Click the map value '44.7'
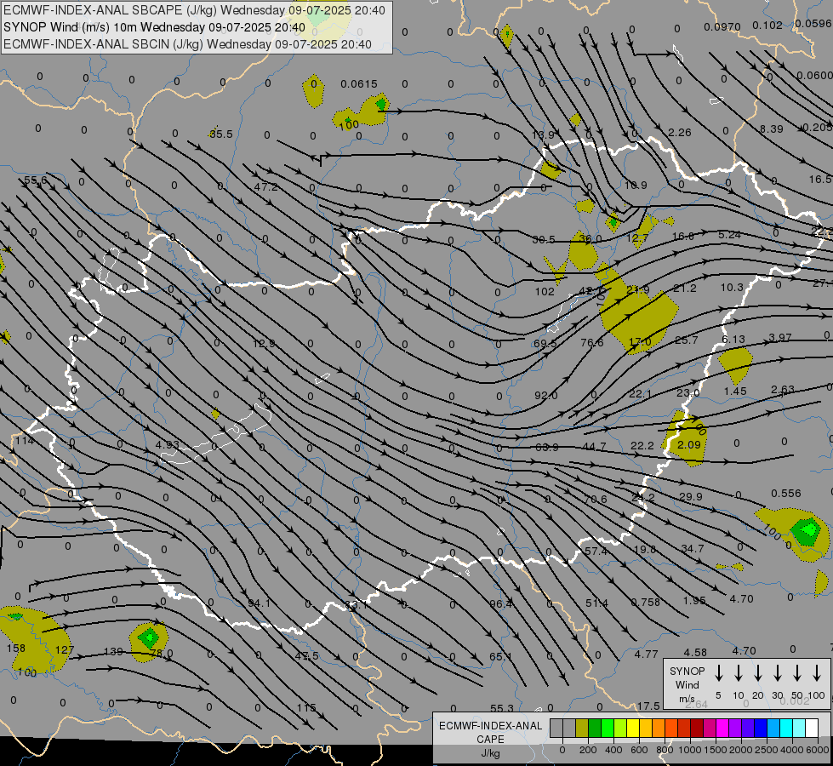 click(x=594, y=447)
